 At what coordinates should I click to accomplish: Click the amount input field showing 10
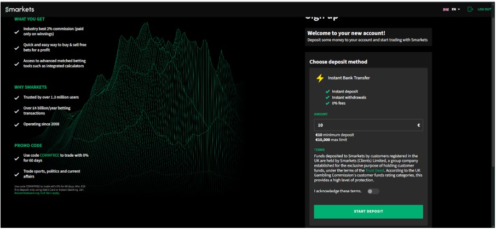(368, 125)
